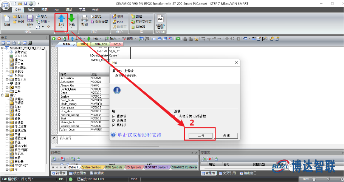Click the 上传 upload arrow in the ribbon

(61, 18)
